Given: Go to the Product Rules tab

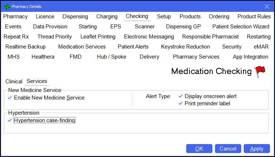Looking at the screenshot, I should (254, 17).
